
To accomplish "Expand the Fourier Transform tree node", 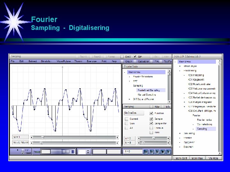I will point(129,77).
